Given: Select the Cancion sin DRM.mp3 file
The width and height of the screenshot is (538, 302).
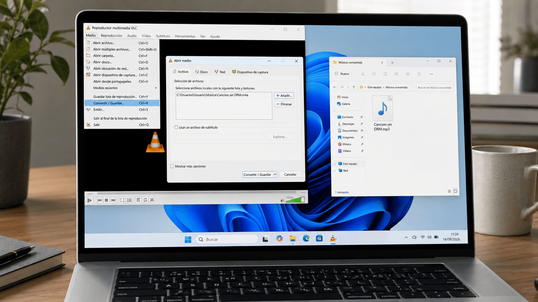Looking at the screenshot, I should click(383, 113).
